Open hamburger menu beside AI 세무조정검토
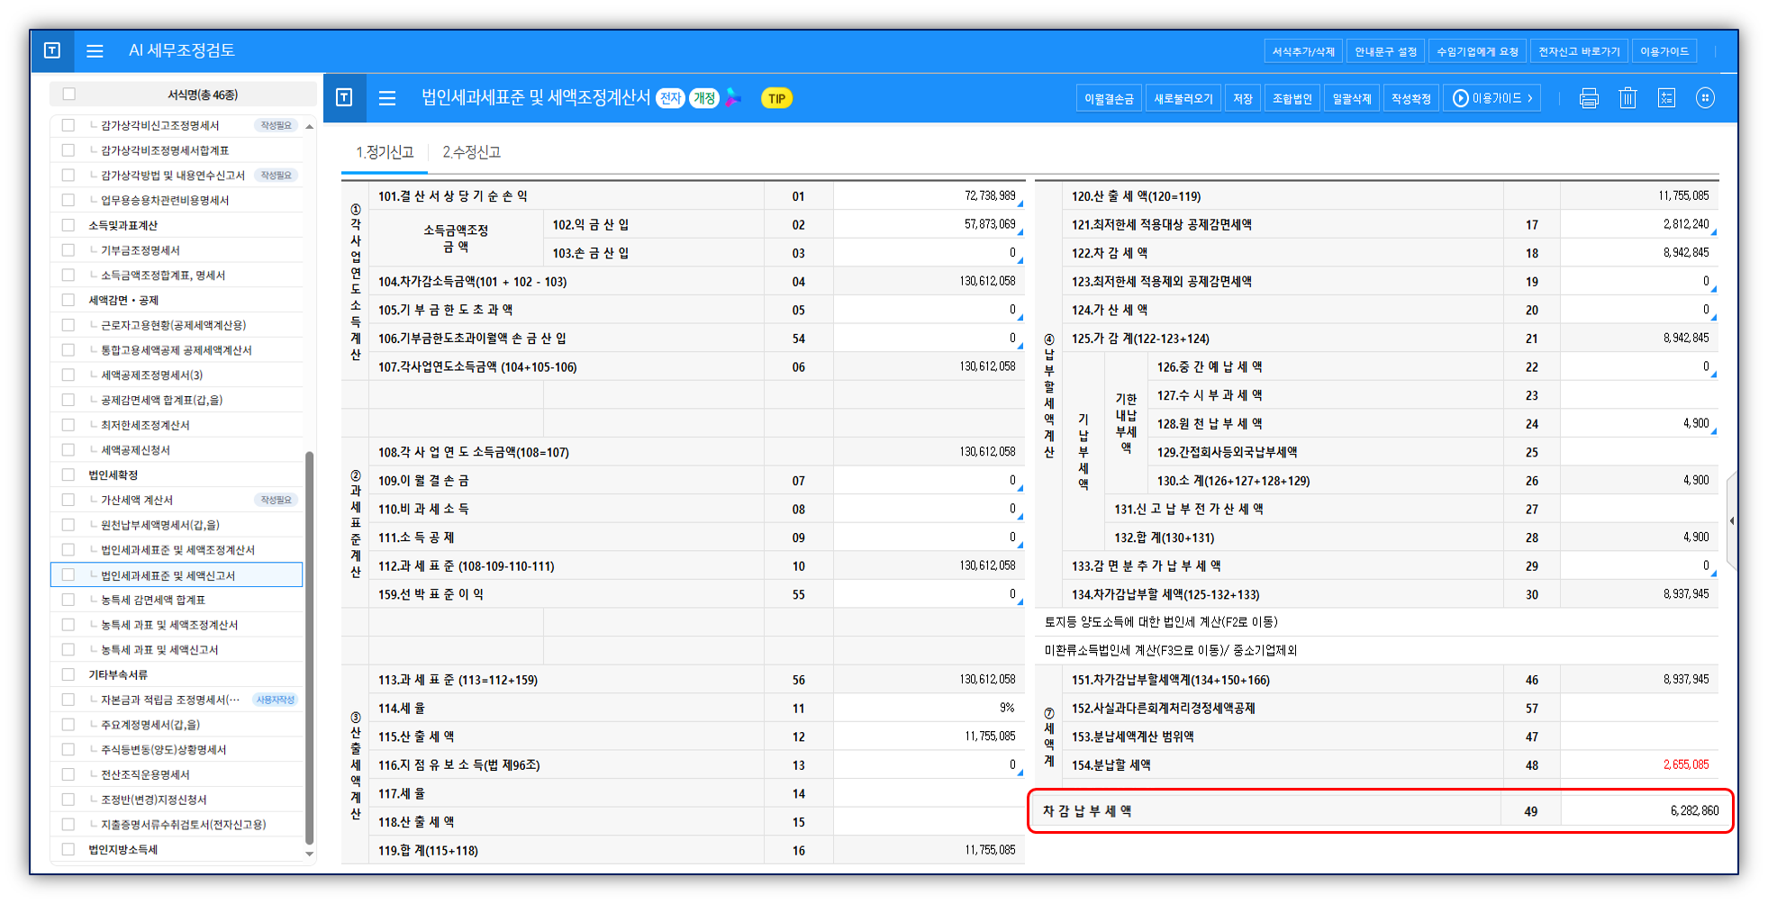Screen dimensions: 1768x904 (95, 51)
